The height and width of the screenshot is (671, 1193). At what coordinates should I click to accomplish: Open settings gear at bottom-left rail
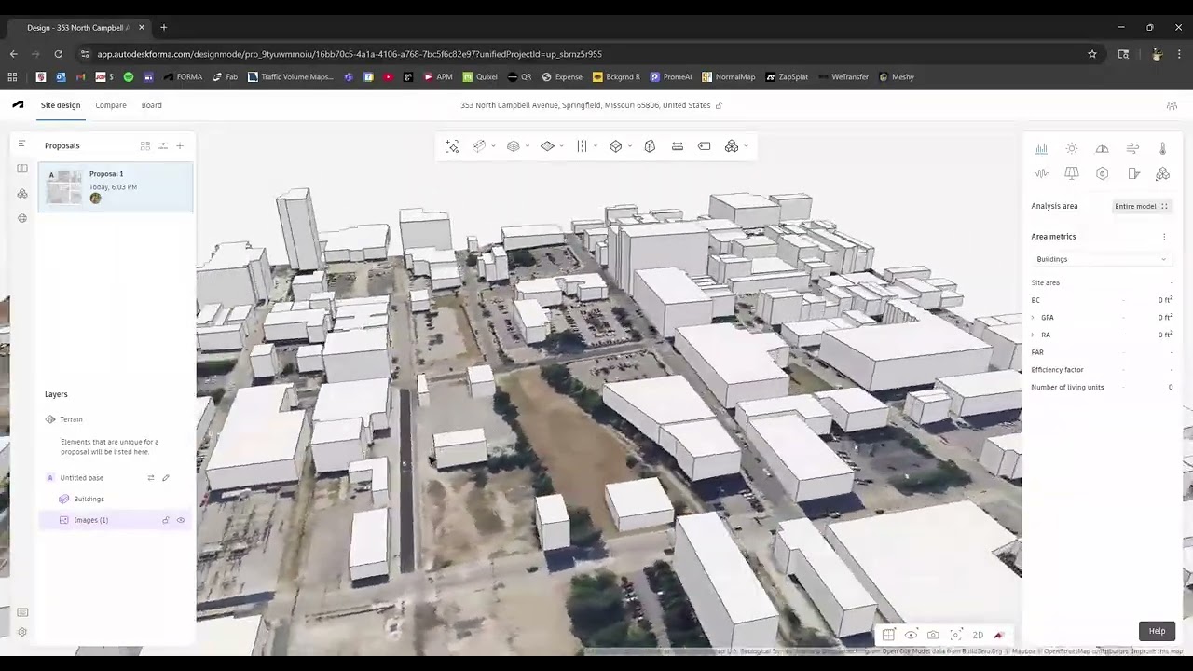pyautogui.click(x=21, y=632)
